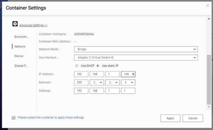Viewport: 213px width, 130px height.
Task: Expand the Netmask last octet dropdown
Action: coord(128,82)
